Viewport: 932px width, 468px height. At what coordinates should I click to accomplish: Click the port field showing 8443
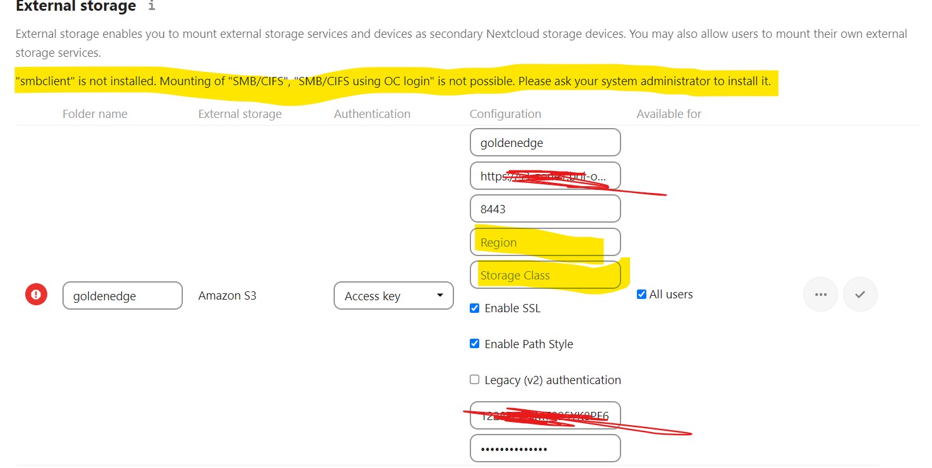click(545, 209)
